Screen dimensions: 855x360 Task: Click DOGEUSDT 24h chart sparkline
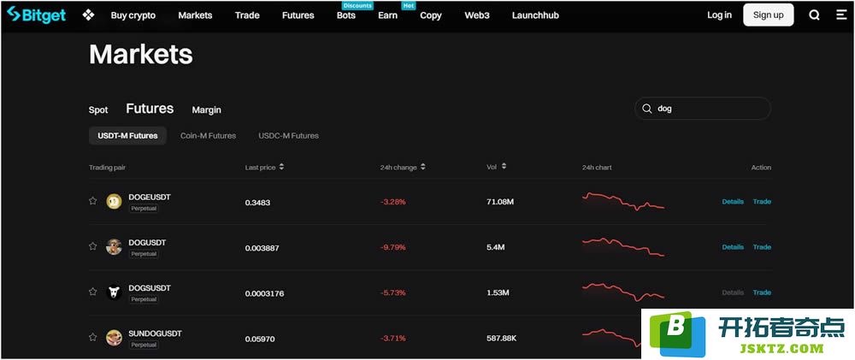pos(623,201)
